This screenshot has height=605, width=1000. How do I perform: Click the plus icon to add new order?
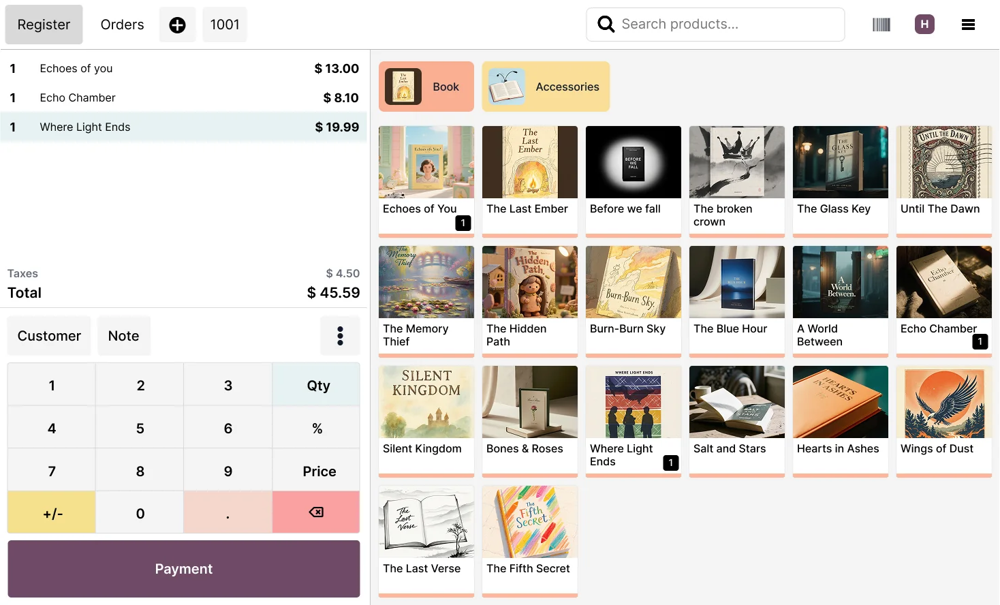[177, 24]
